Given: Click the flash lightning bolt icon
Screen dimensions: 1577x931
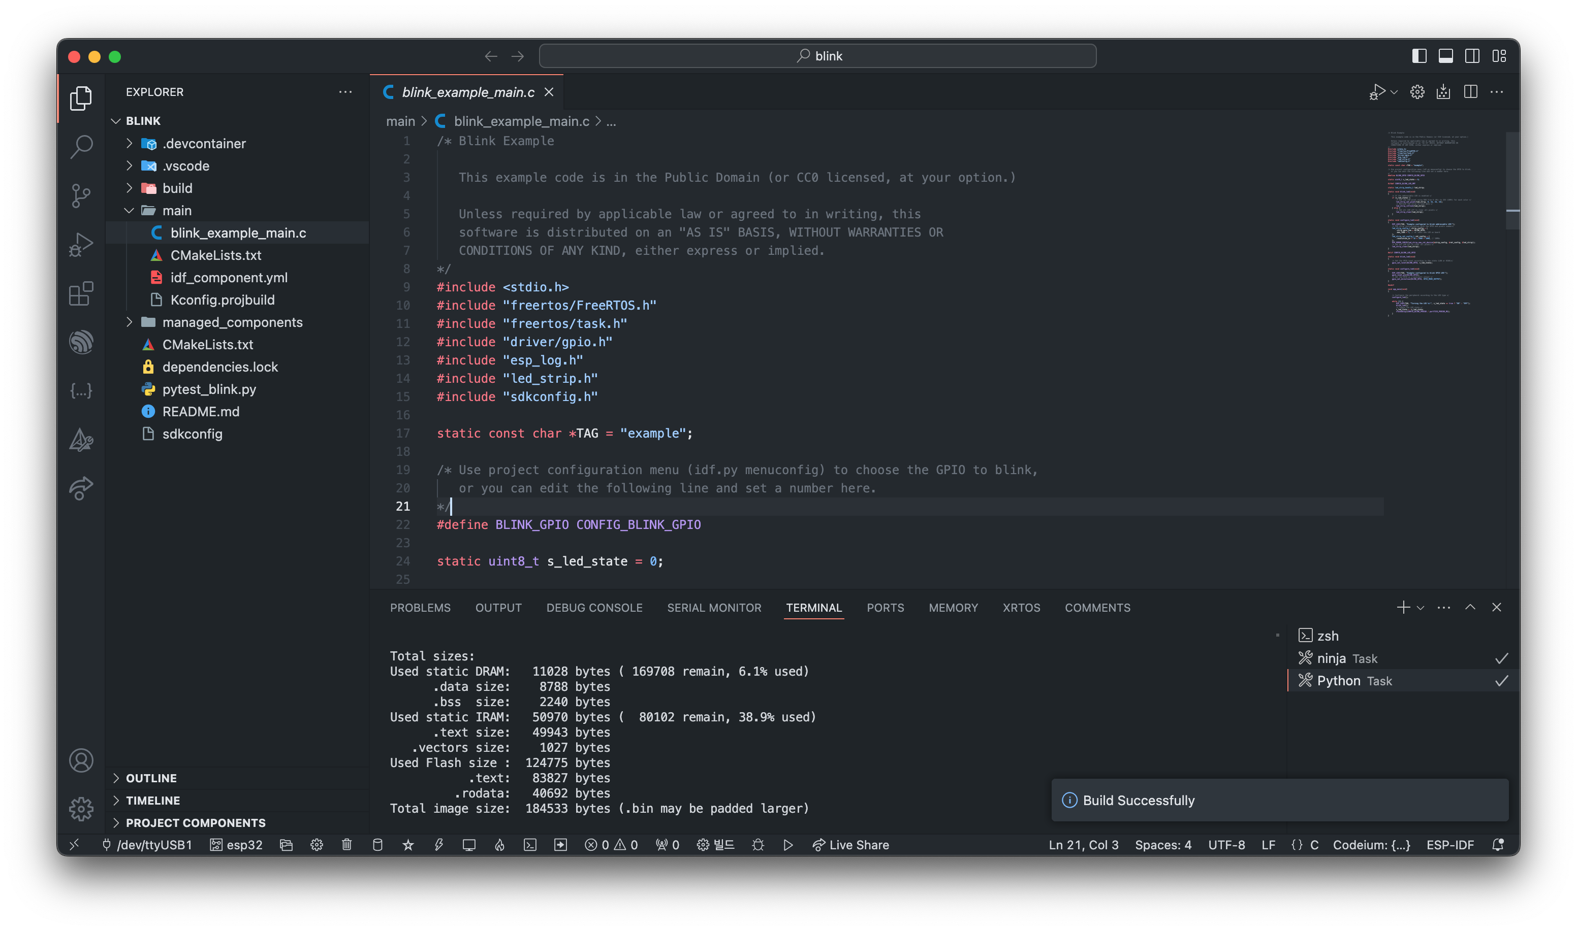Looking at the screenshot, I should 439,845.
